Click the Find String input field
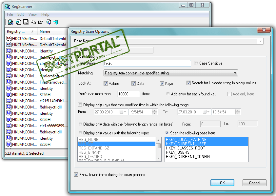 point(147,63)
